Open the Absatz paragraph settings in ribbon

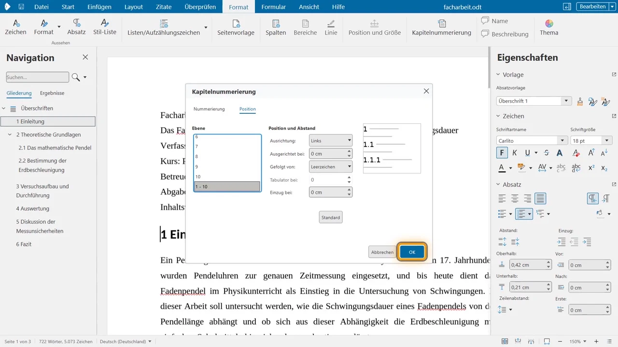coord(76,27)
